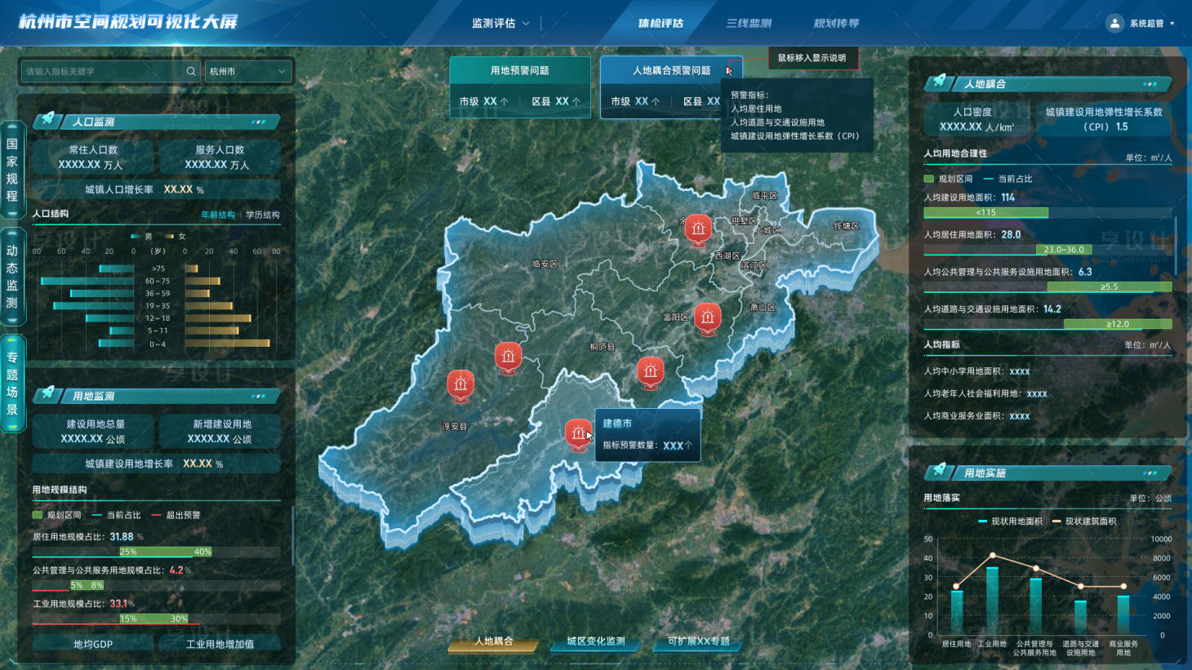Toggle the 现状建筑面积 chart legend
The image size is (1192, 670).
tap(1086, 521)
